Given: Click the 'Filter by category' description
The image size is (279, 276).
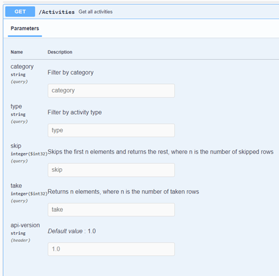Looking at the screenshot, I should [70, 73].
